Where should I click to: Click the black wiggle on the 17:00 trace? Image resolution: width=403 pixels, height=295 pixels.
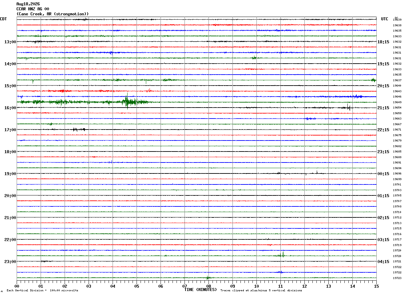tap(79, 130)
